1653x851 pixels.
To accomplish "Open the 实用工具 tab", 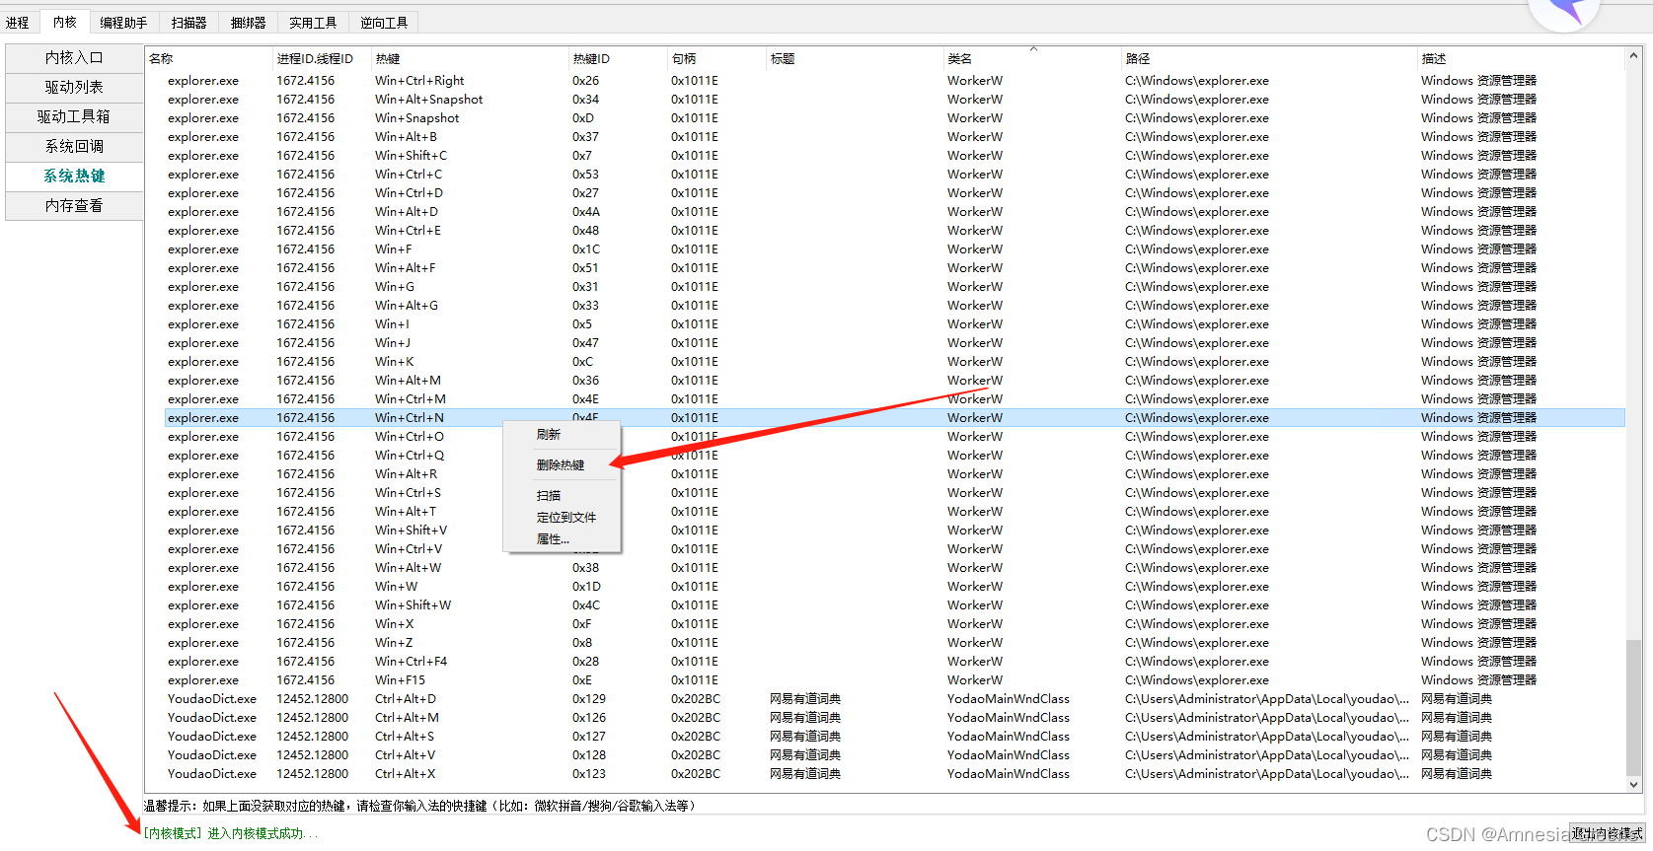I will pos(313,22).
